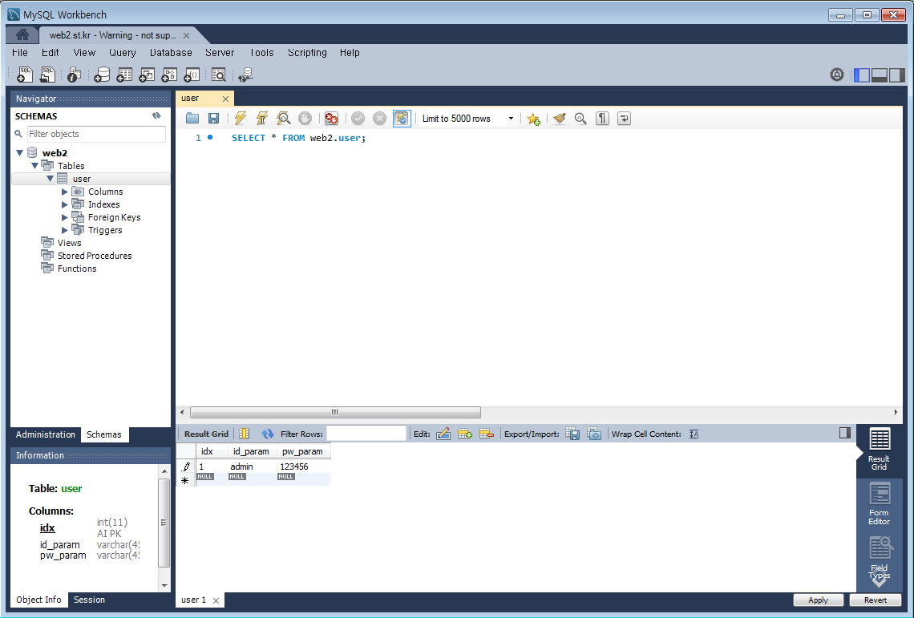Image resolution: width=914 pixels, height=618 pixels.
Task: Show more result view options arrow
Action: click(x=879, y=581)
